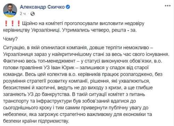This screenshot has height=126, width=174.
Task: Open the three-dot post options menu
Action: click(x=168, y=6)
